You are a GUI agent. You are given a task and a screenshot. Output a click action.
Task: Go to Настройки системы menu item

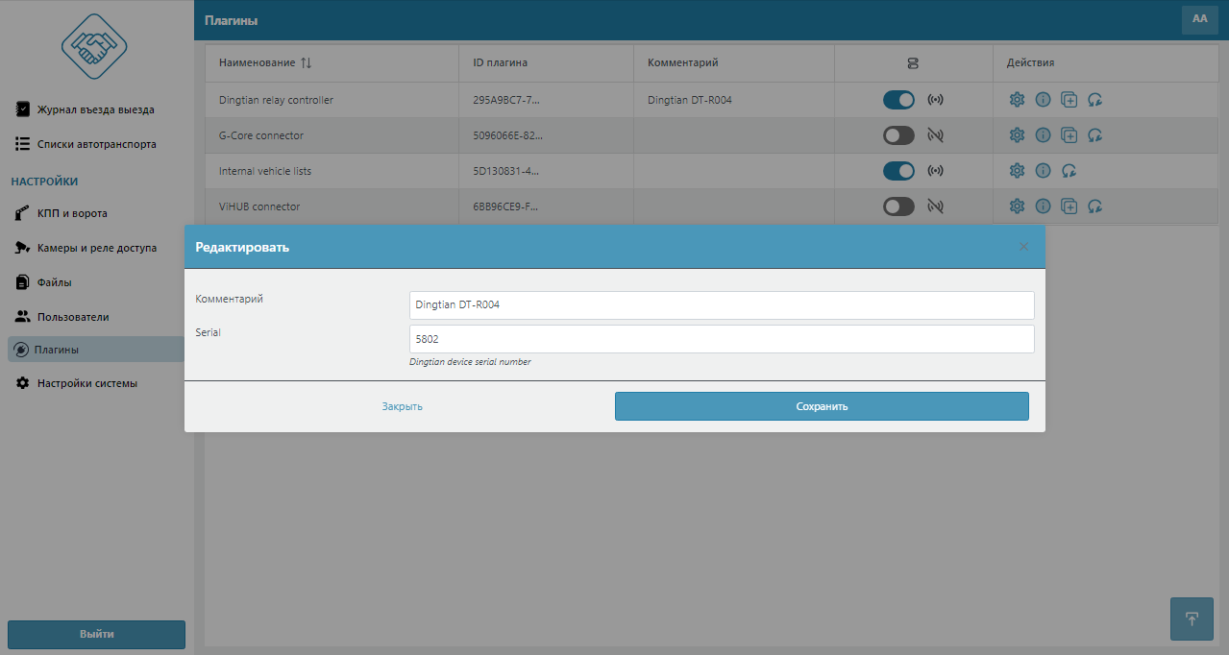tap(86, 383)
